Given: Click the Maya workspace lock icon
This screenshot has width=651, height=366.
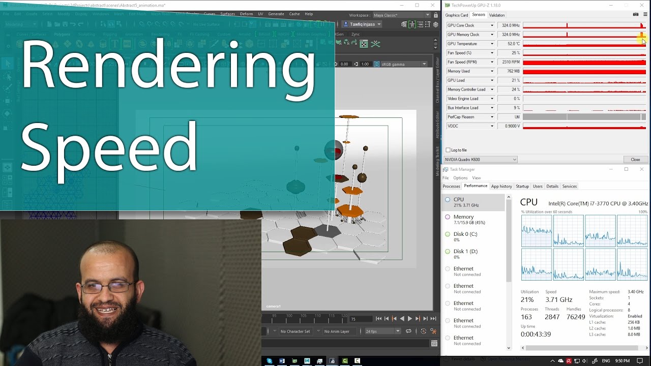Looking at the screenshot, I should point(436,15).
